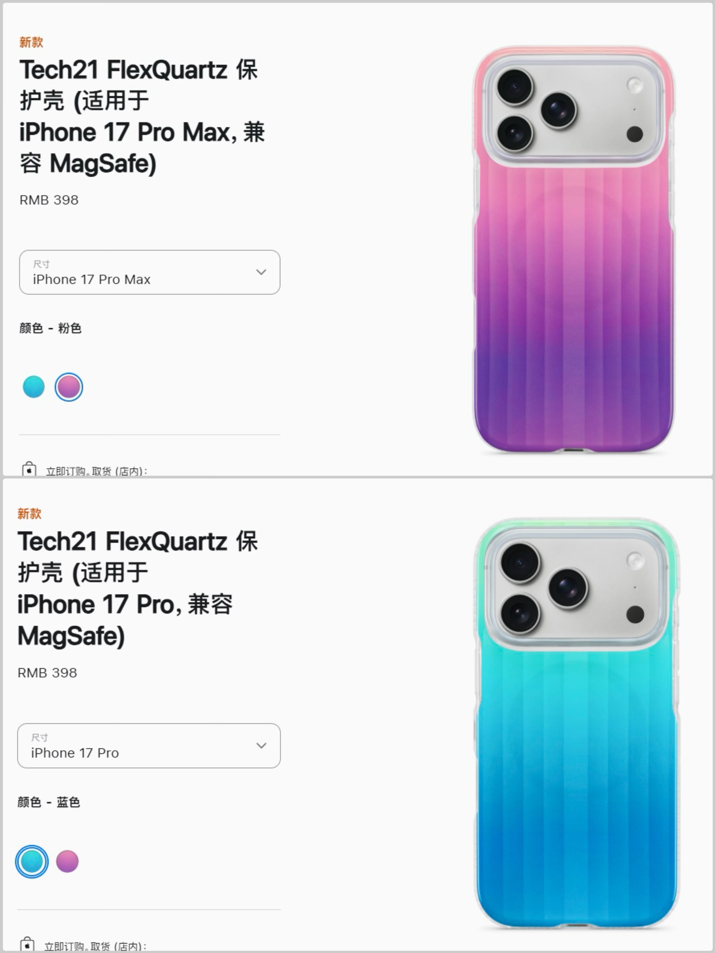Click the RMB 398 price of the pink case
Image resolution: width=715 pixels, height=953 pixels.
tap(49, 200)
